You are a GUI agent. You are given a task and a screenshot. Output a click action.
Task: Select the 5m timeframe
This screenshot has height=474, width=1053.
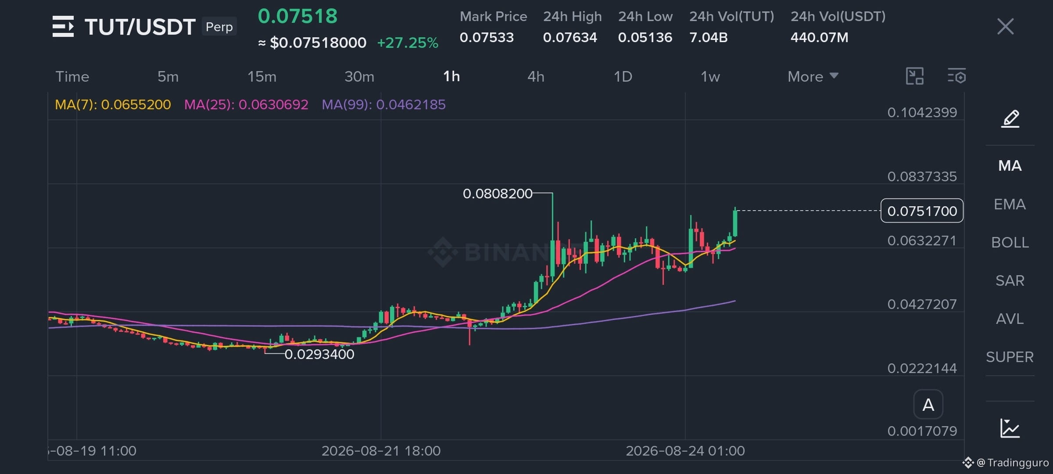tap(168, 76)
